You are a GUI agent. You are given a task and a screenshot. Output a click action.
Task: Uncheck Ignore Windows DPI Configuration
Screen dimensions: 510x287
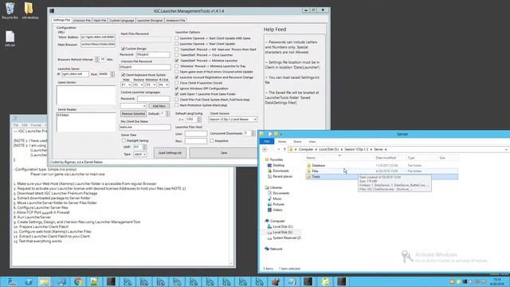(x=177, y=88)
